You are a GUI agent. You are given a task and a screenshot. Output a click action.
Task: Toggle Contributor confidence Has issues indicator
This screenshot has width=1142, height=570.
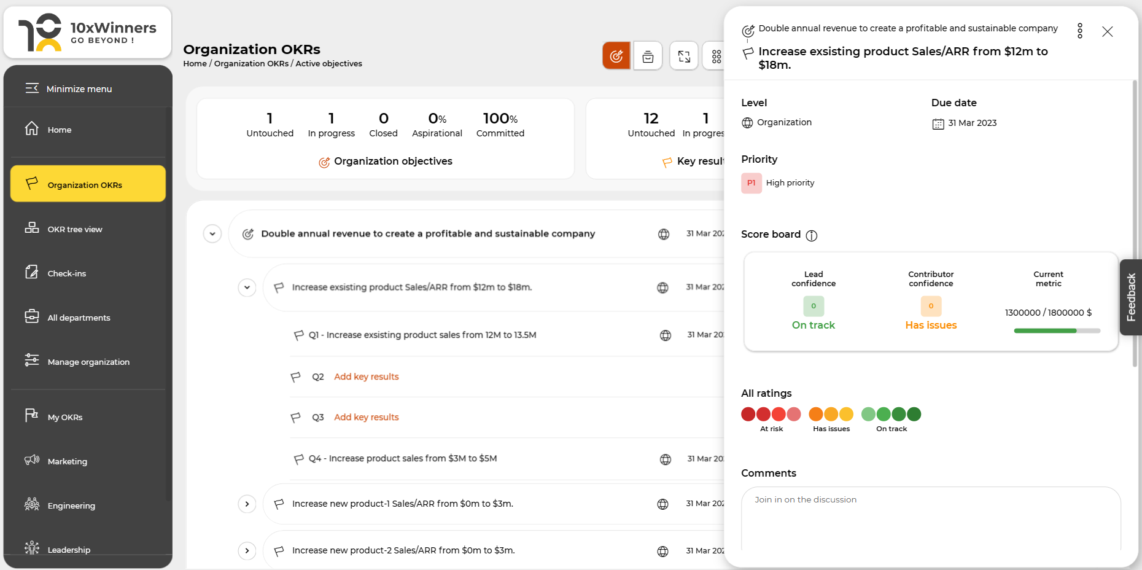[931, 306]
